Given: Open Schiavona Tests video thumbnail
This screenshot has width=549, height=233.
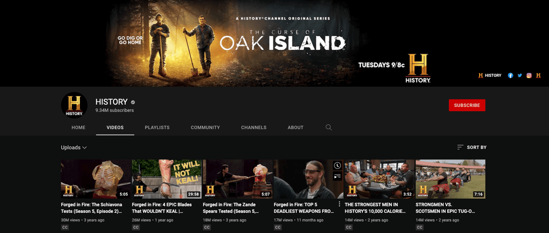Looking at the screenshot, I should [x=96, y=179].
